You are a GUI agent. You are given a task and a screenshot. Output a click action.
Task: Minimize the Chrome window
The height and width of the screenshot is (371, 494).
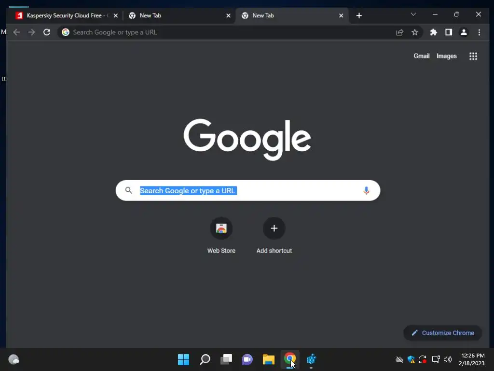[x=435, y=14]
